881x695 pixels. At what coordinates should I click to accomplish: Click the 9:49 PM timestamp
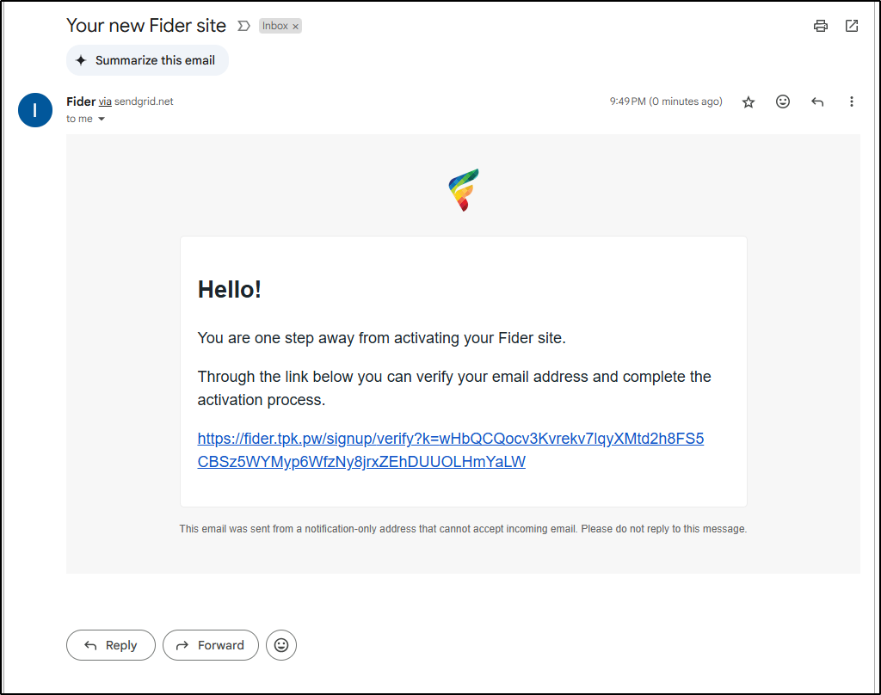(666, 101)
